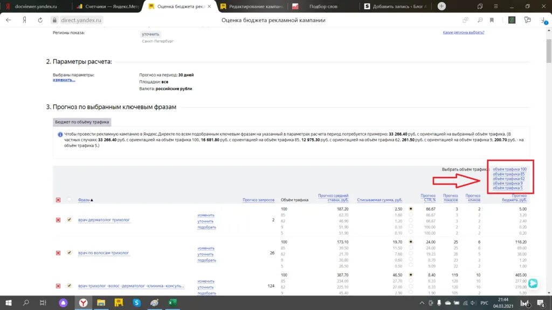This screenshot has width=552, height=310.
Task: Go back with the browser back arrow
Action: pyautogui.click(x=9, y=20)
